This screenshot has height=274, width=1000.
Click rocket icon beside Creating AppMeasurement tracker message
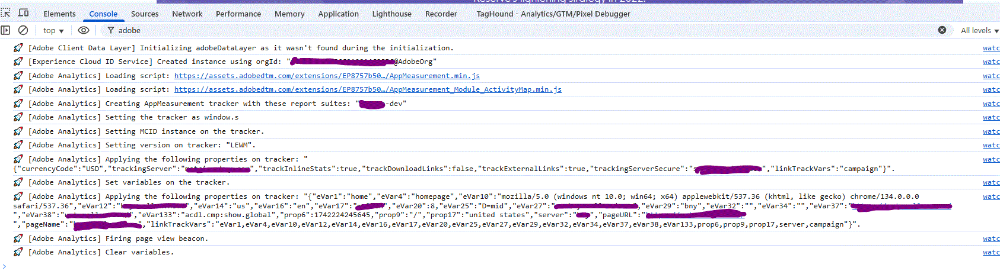click(x=18, y=104)
